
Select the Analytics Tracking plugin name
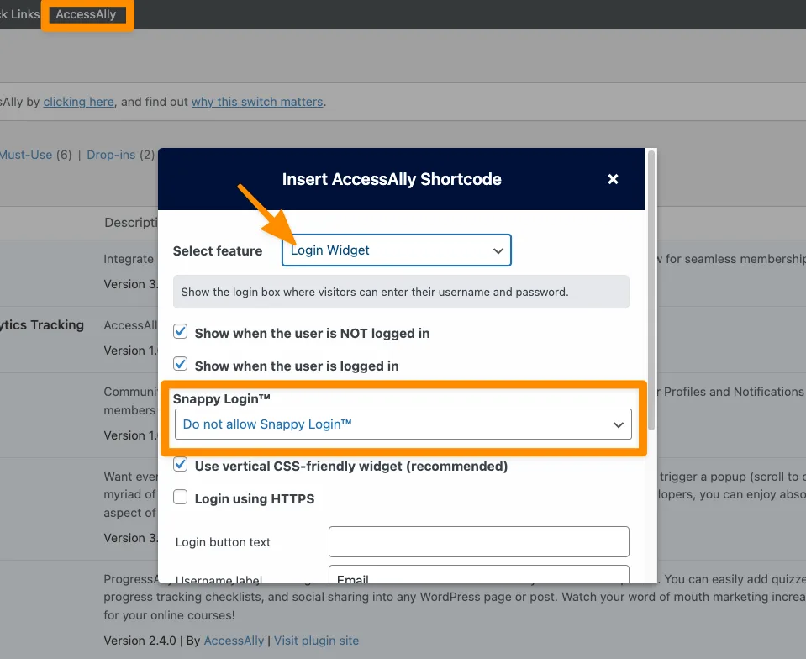(x=42, y=324)
